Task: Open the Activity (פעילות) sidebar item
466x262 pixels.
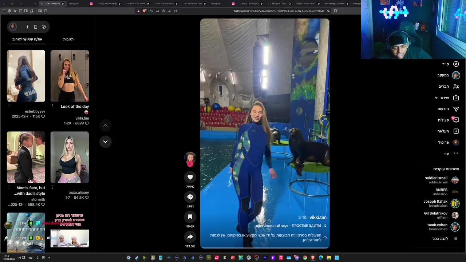Action: (448, 120)
